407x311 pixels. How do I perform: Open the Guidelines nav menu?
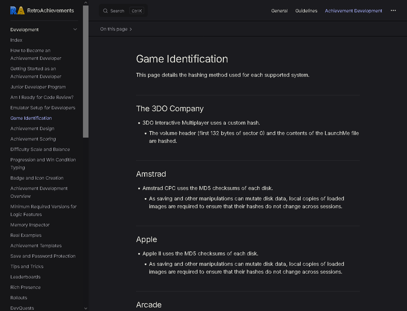[x=306, y=11]
